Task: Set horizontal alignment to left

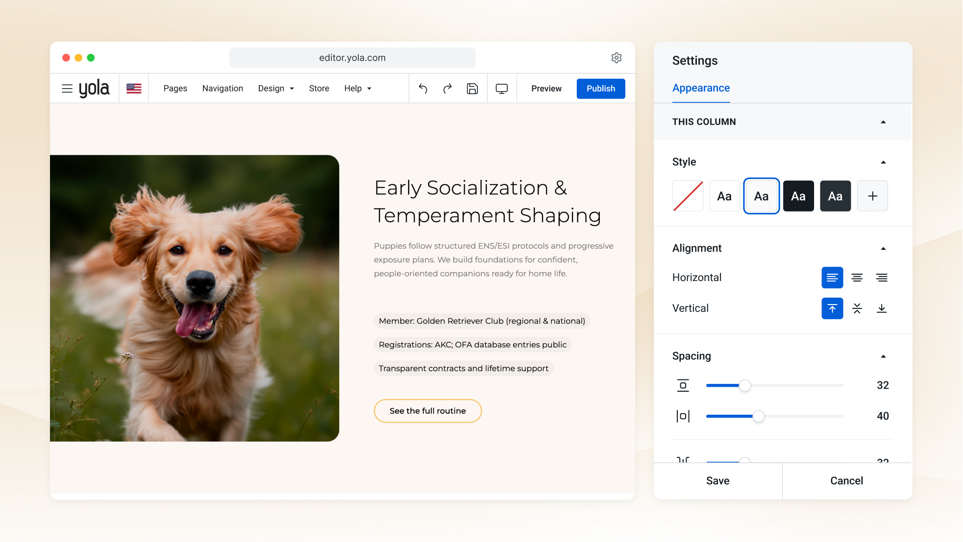Action: point(832,278)
